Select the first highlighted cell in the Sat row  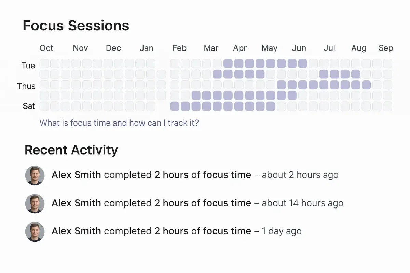click(175, 106)
